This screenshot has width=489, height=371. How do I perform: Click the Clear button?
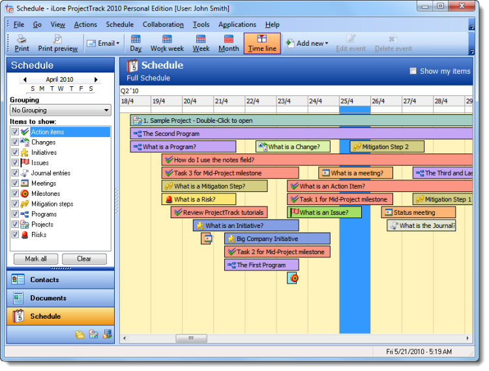pyautogui.click(x=84, y=259)
